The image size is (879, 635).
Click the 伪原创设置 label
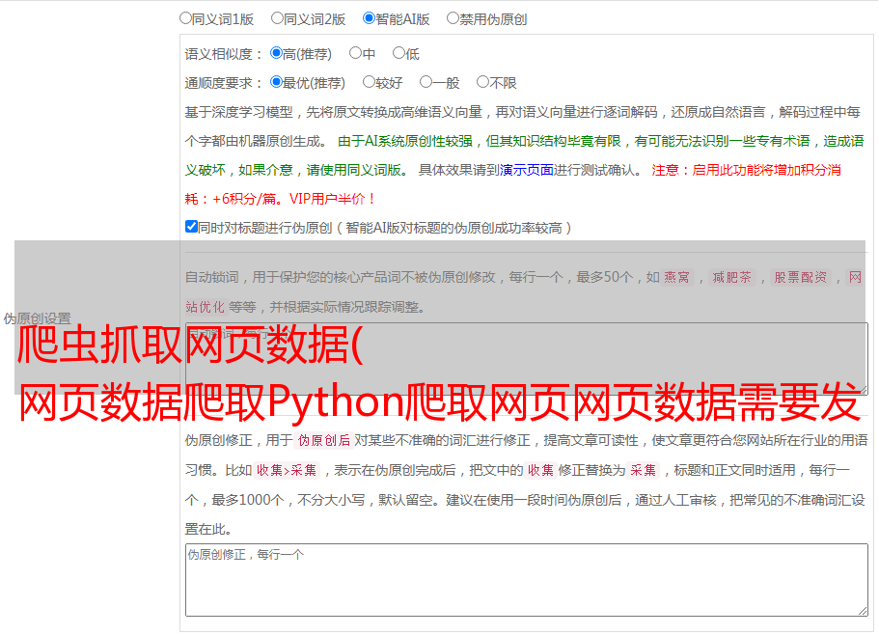pyautogui.click(x=37, y=318)
